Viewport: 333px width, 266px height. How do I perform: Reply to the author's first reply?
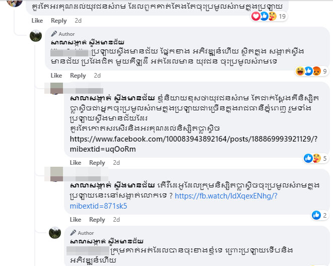78,76
